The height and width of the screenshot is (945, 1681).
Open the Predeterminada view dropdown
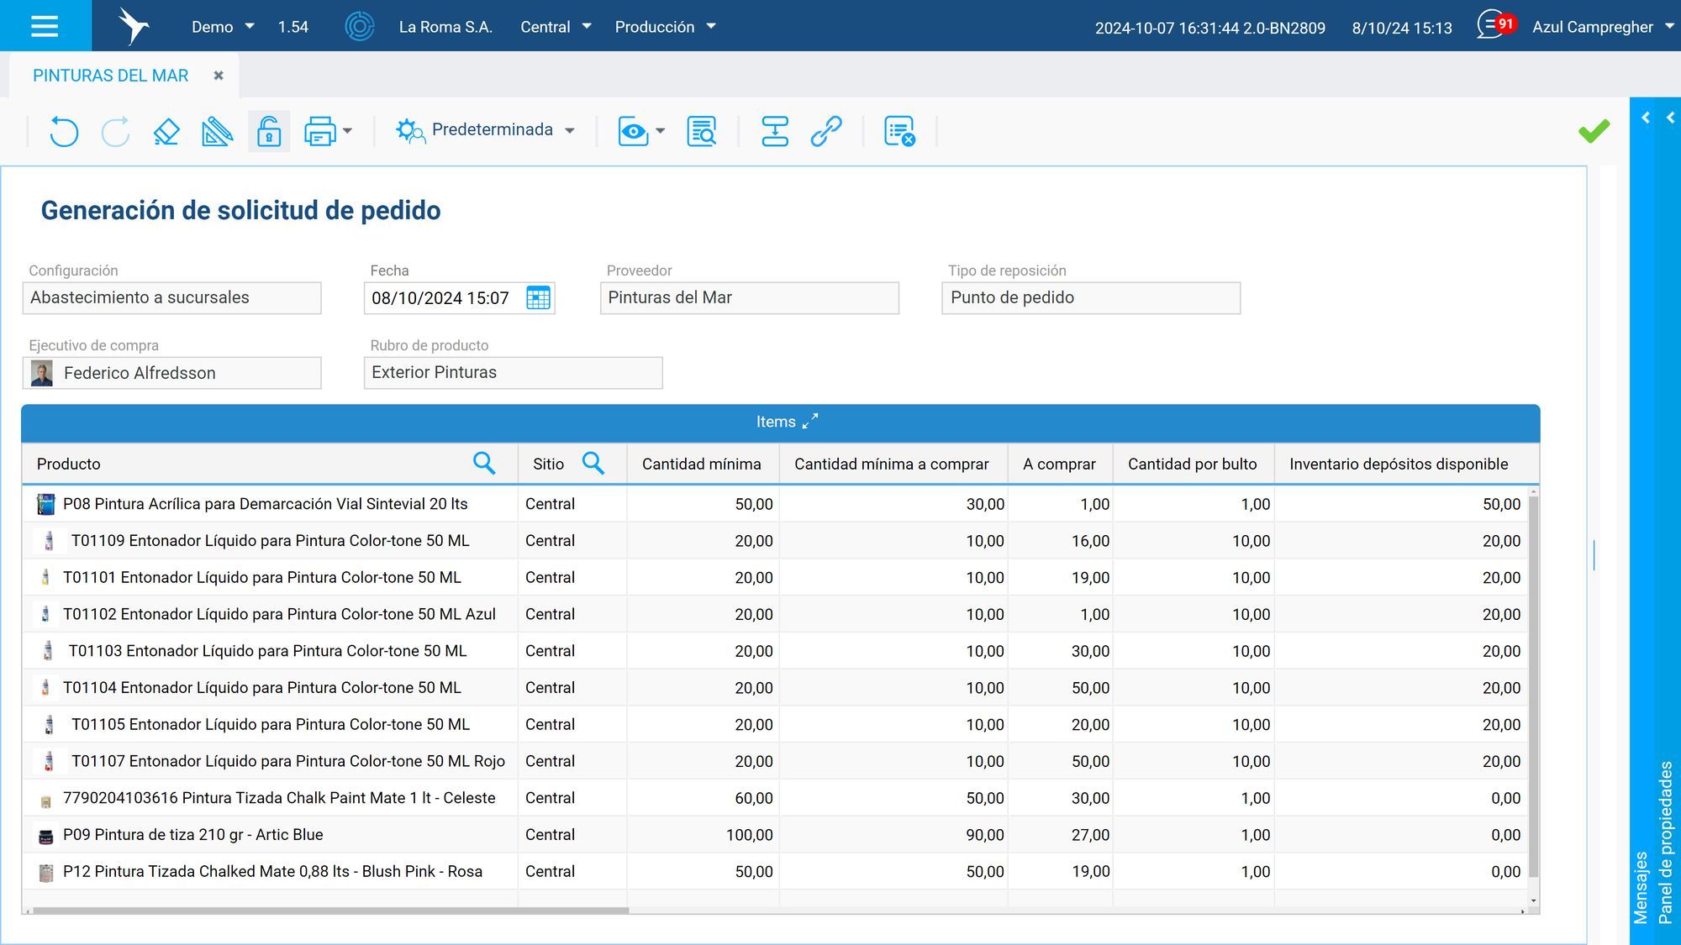click(x=503, y=130)
